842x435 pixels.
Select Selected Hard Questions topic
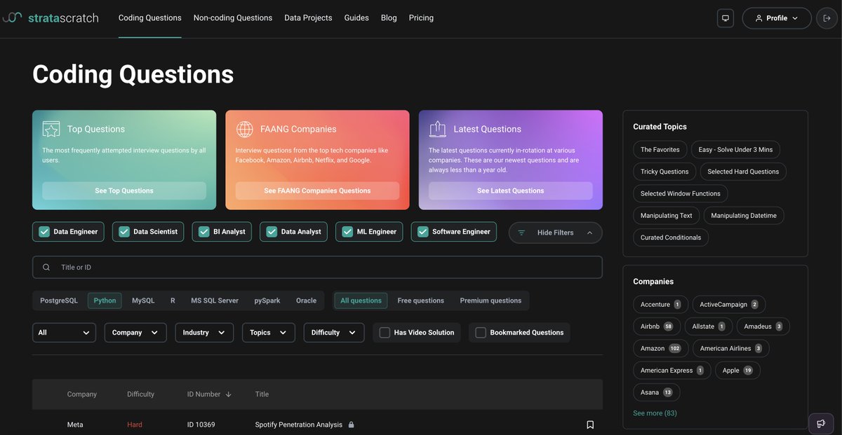743,172
